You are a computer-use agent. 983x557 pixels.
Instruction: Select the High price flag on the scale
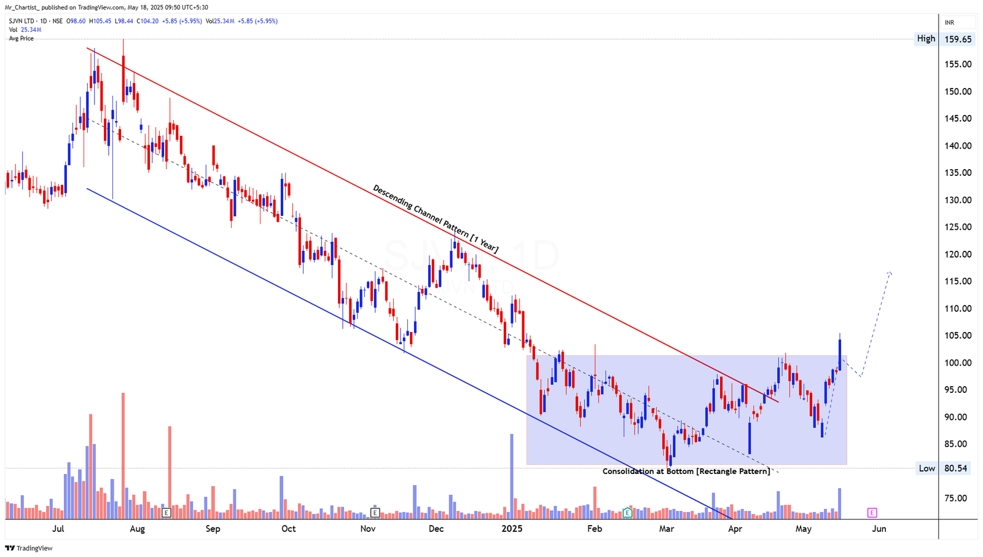click(x=925, y=38)
